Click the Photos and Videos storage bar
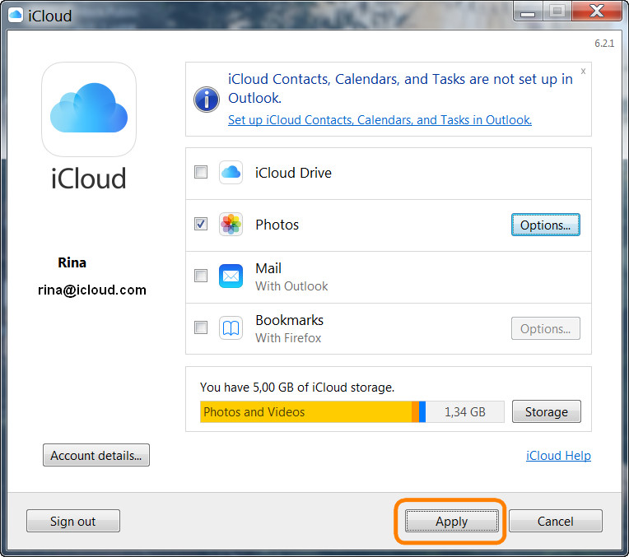The width and height of the screenshot is (629, 557). (305, 412)
